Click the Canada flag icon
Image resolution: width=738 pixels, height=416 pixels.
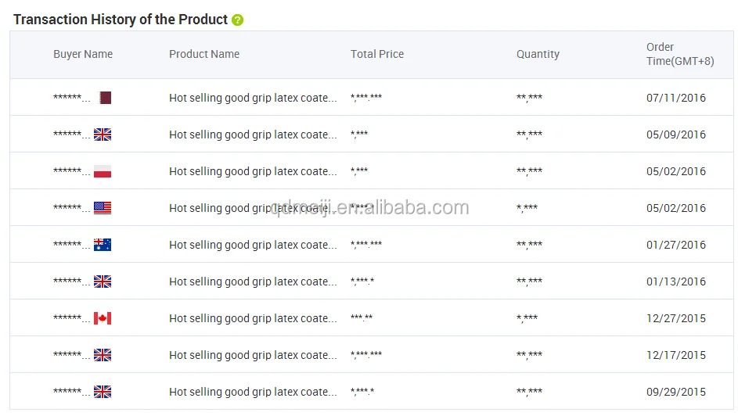click(103, 318)
